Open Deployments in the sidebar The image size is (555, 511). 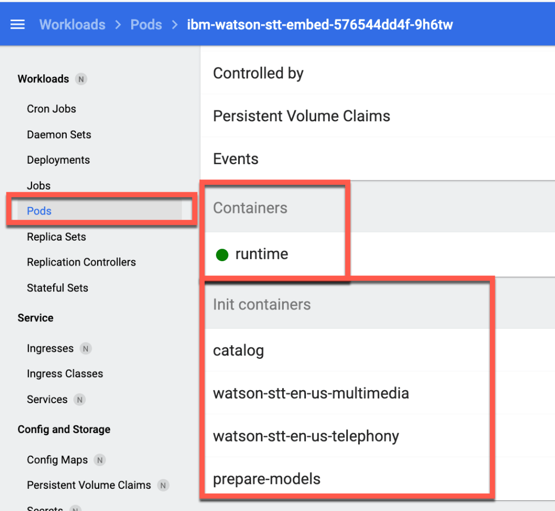(59, 160)
